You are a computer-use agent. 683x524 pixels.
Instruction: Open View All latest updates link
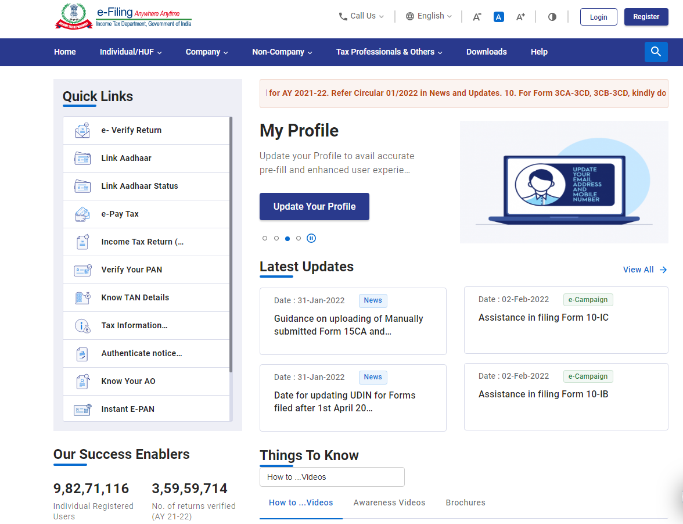[645, 270]
